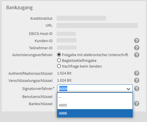Open help for Teilnehmer-ID field
This screenshot has height=122, width=147.
137,48
